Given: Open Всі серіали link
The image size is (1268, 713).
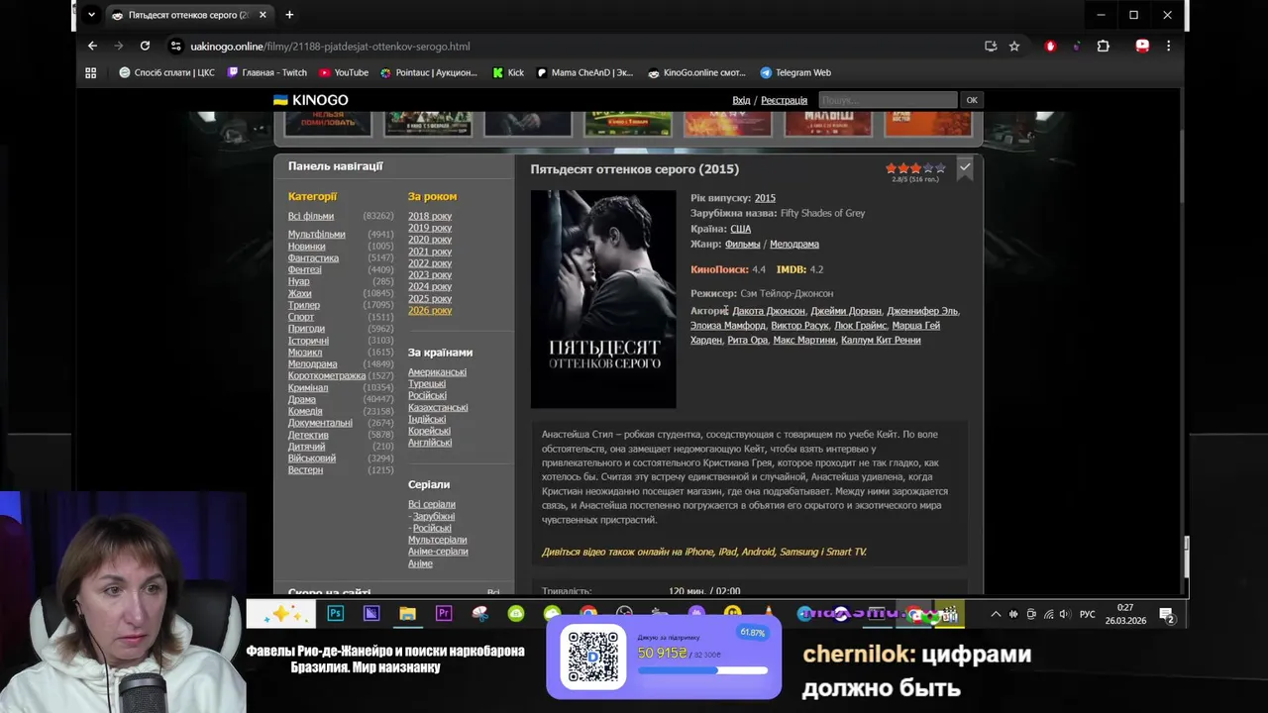Looking at the screenshot, I should pos(432,504).
